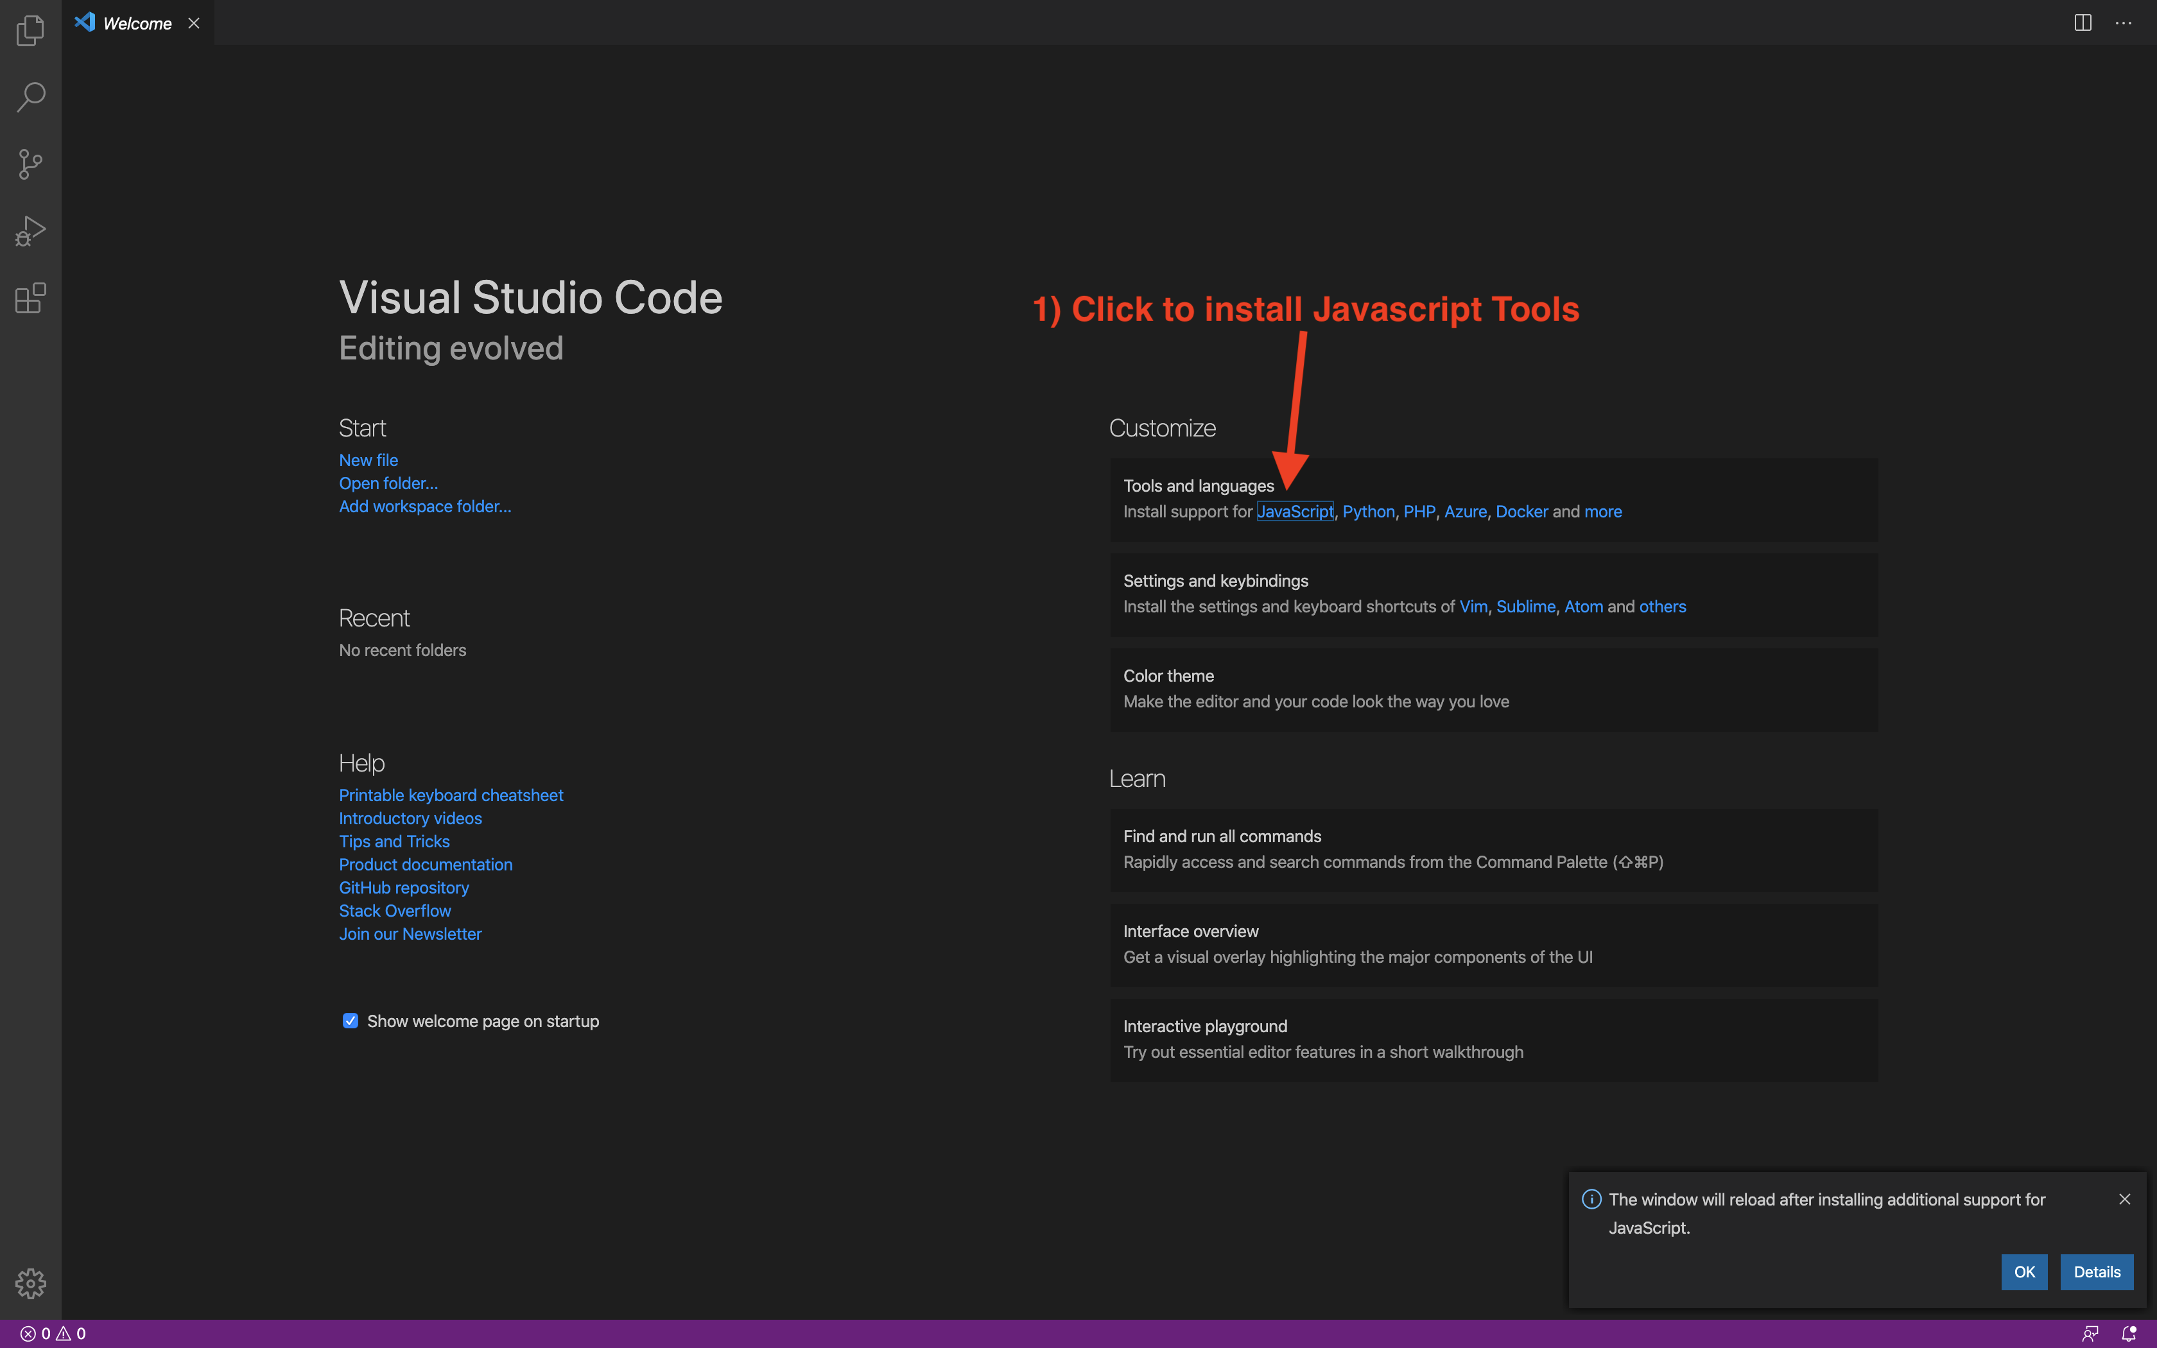The height and width of the screenshot is (1348, 2157).
Task: Click Details button in reload notification
Action: pyautogui.click(x=2097, y=1272)
